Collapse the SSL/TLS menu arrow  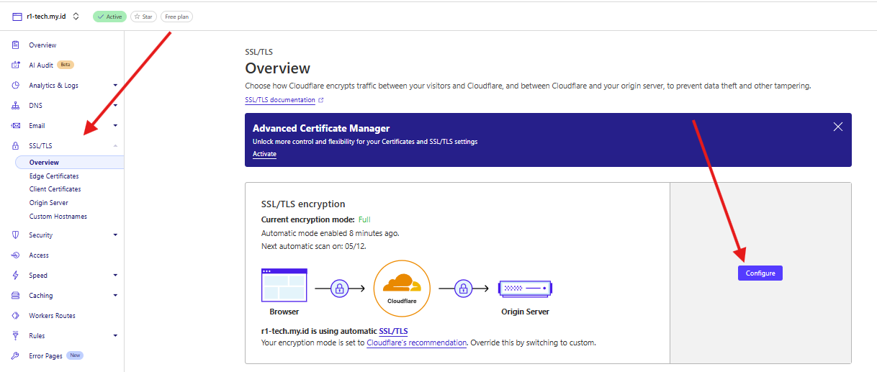tap(115, 146)
